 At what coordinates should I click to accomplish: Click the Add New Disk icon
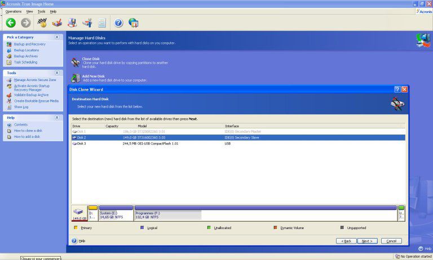pyautogui.click(x=76, y=78)
